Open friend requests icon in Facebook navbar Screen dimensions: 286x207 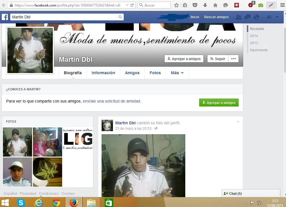(x=238, y=17)
